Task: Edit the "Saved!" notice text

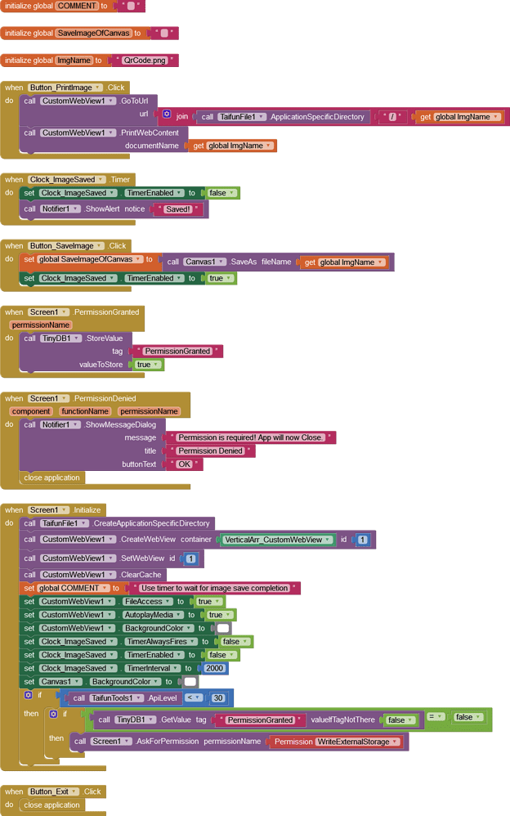Action: point(177,209)
